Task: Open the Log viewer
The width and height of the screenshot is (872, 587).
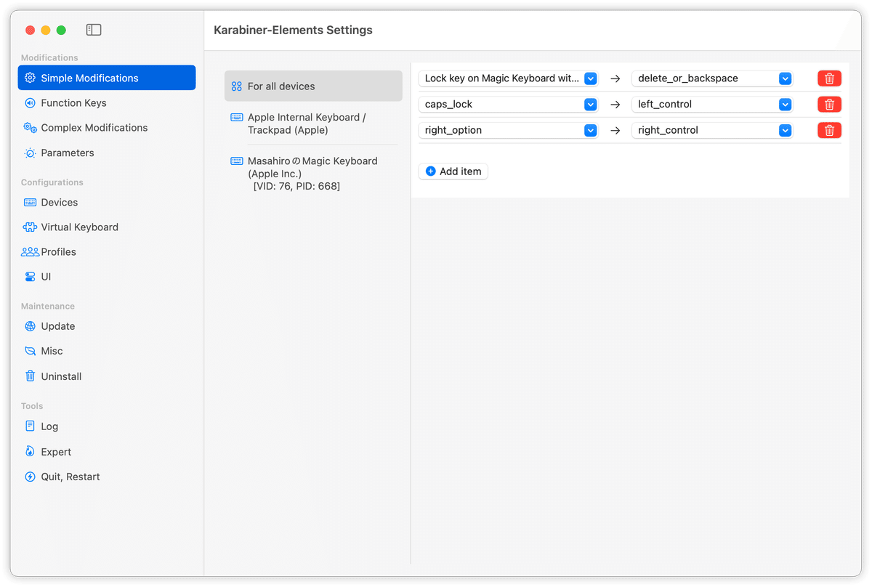Action: 49,426
